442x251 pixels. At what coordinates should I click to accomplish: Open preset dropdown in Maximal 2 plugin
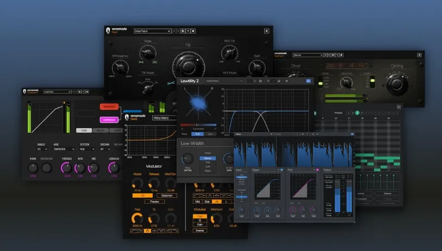(308, 55)
